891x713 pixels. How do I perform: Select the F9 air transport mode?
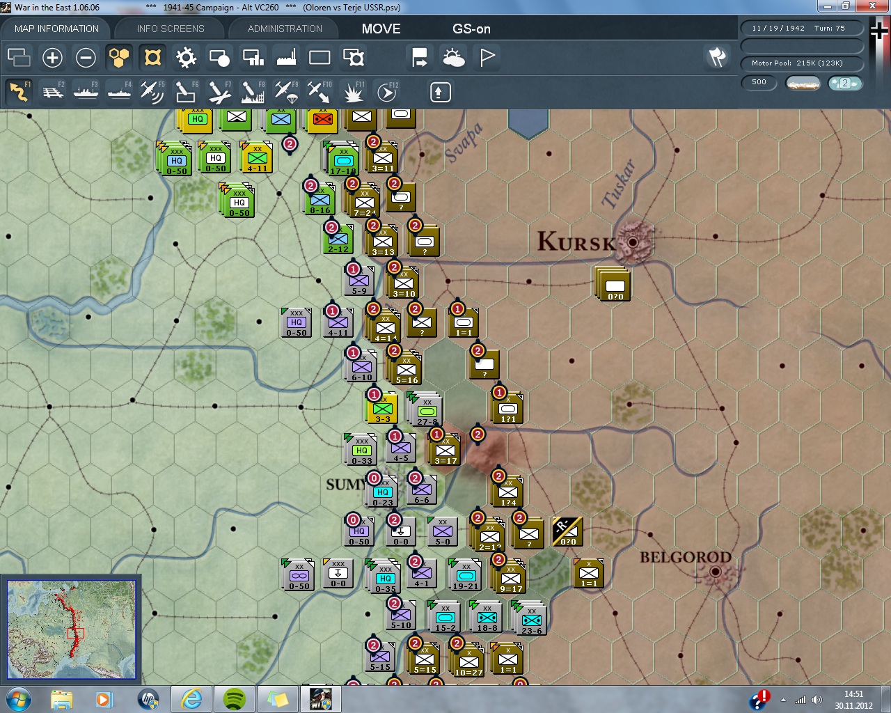pyautogui.click(x=286, y=92)
